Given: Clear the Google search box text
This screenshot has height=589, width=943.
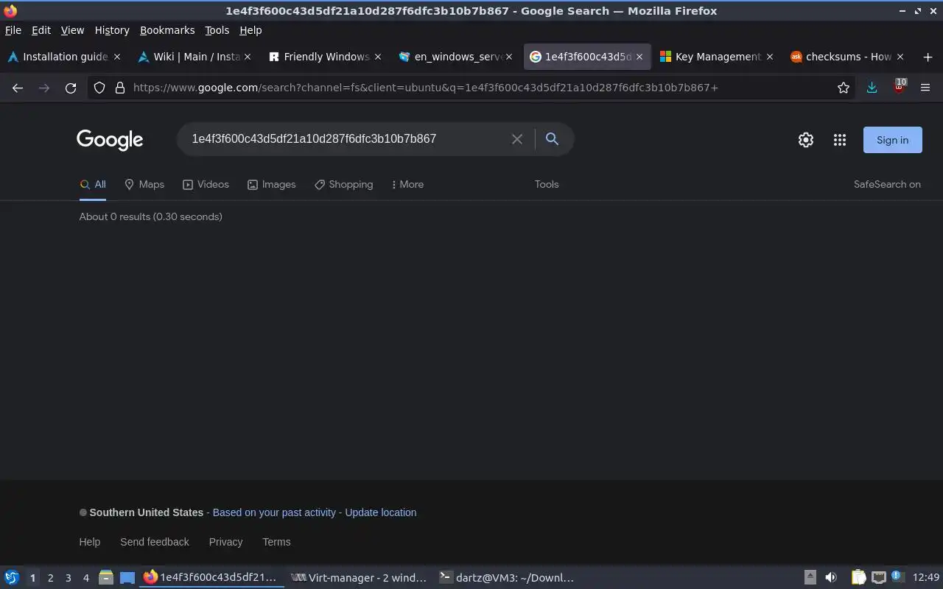Looking at the screenshot, I should point(517,139).
